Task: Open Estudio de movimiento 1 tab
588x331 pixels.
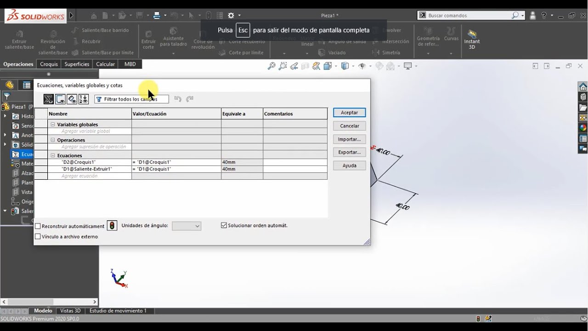Action: [x=118, y=311]
